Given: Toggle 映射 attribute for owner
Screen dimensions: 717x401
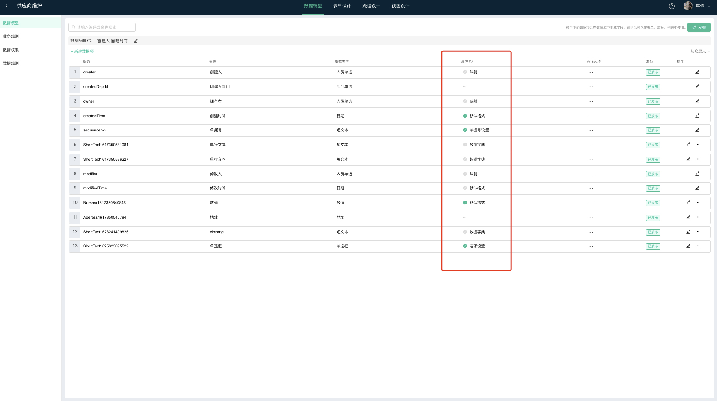Looking at the screenshot, I should coord(465,101).
